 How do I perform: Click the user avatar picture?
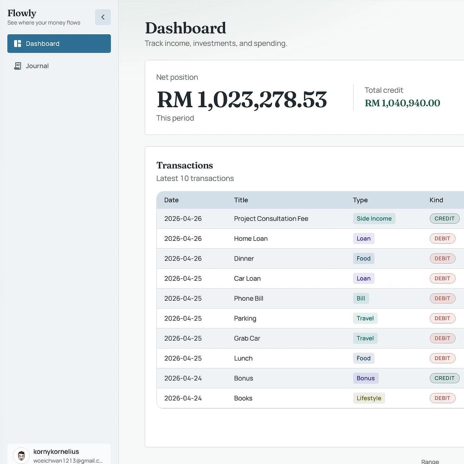[21, 455]
